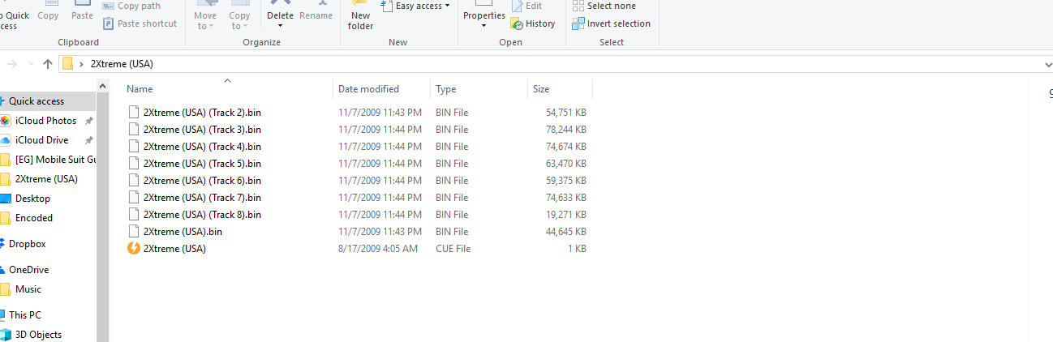Expand the address bar history dropdown
Viewport: 1053px width, 342px height.
click(x=1048, y=64)
